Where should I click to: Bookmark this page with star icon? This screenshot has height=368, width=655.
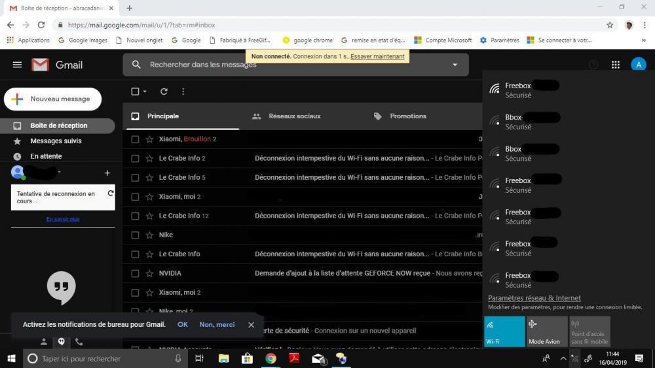(610, 25)
